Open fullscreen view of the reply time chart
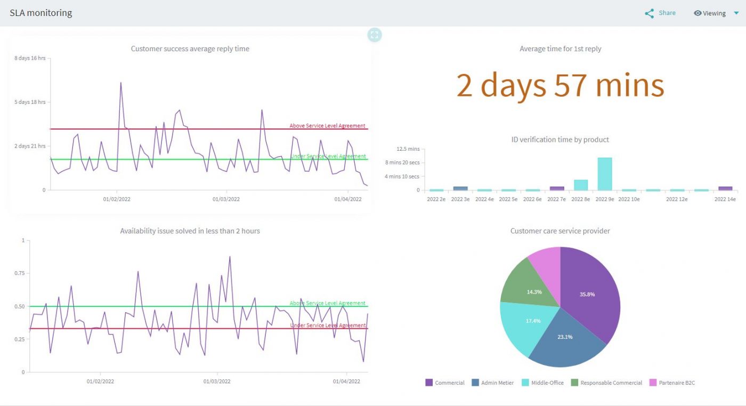 [375, 35]
